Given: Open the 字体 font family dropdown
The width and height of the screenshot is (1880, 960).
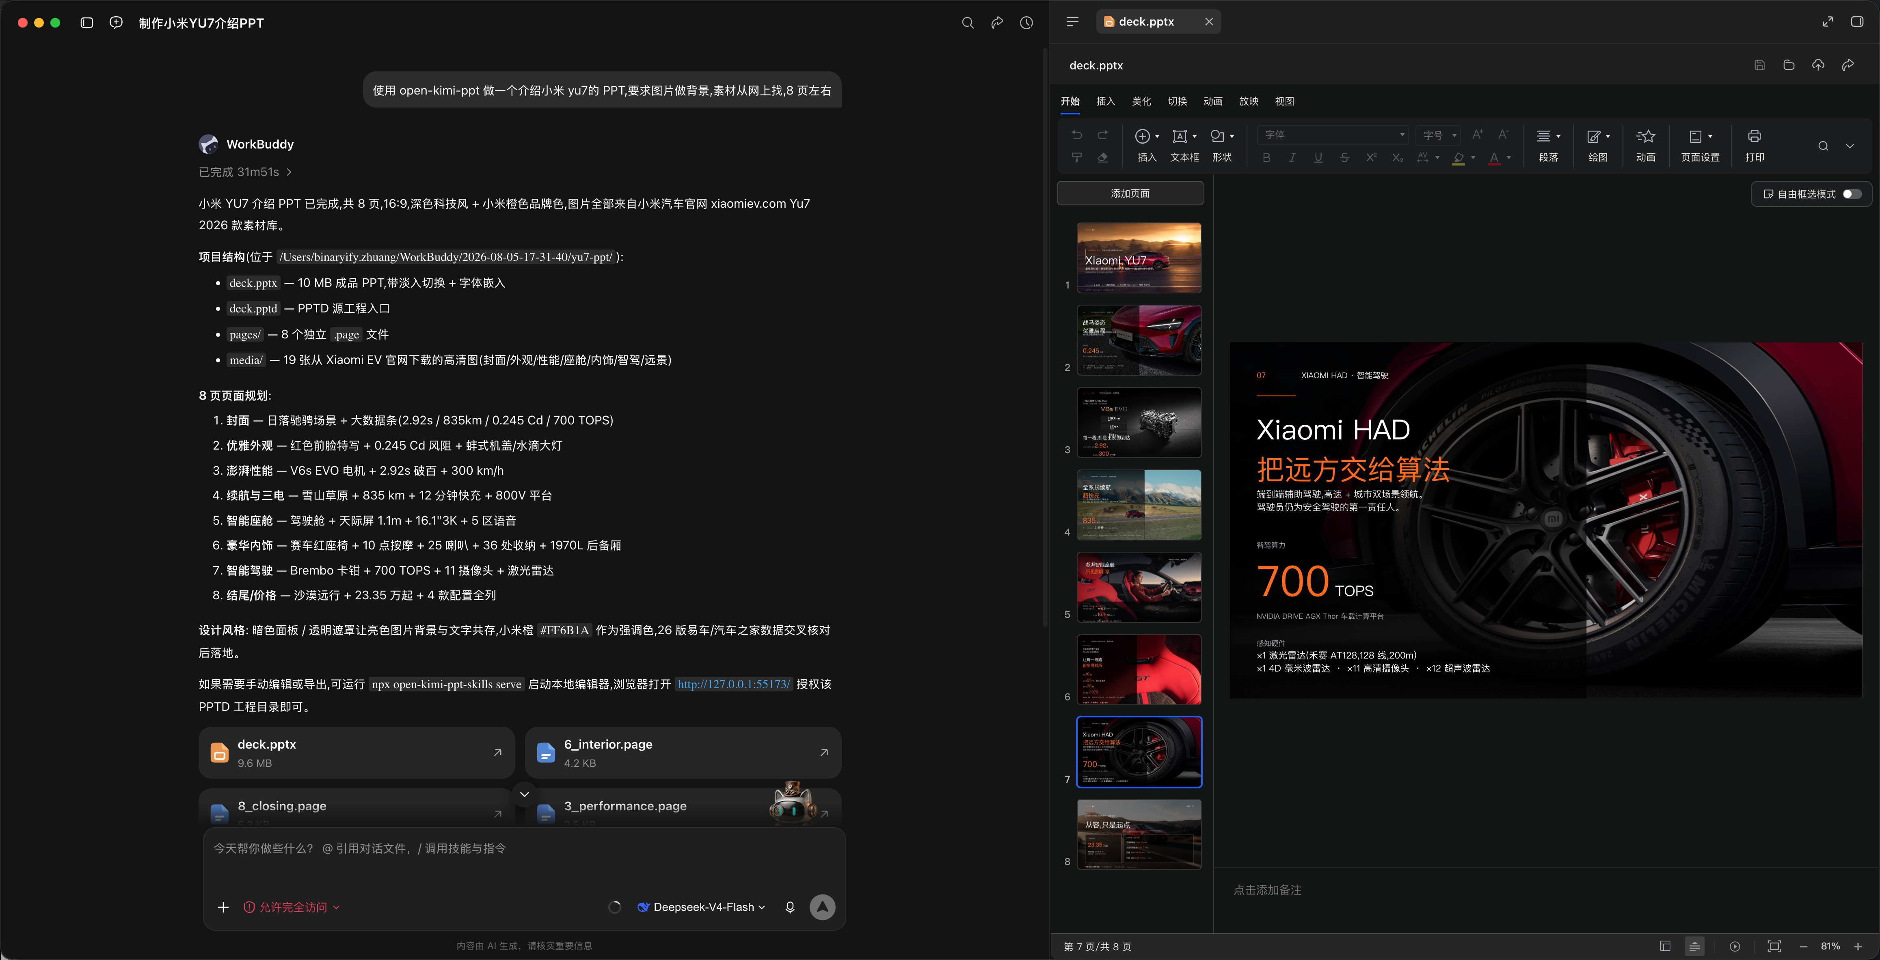Looking at the screenshot, I should [1333, 135].
